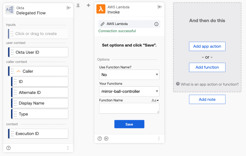This screenshot has width=246, height=156.
Task: Click Add app action button
Action: tap(207, 46)
